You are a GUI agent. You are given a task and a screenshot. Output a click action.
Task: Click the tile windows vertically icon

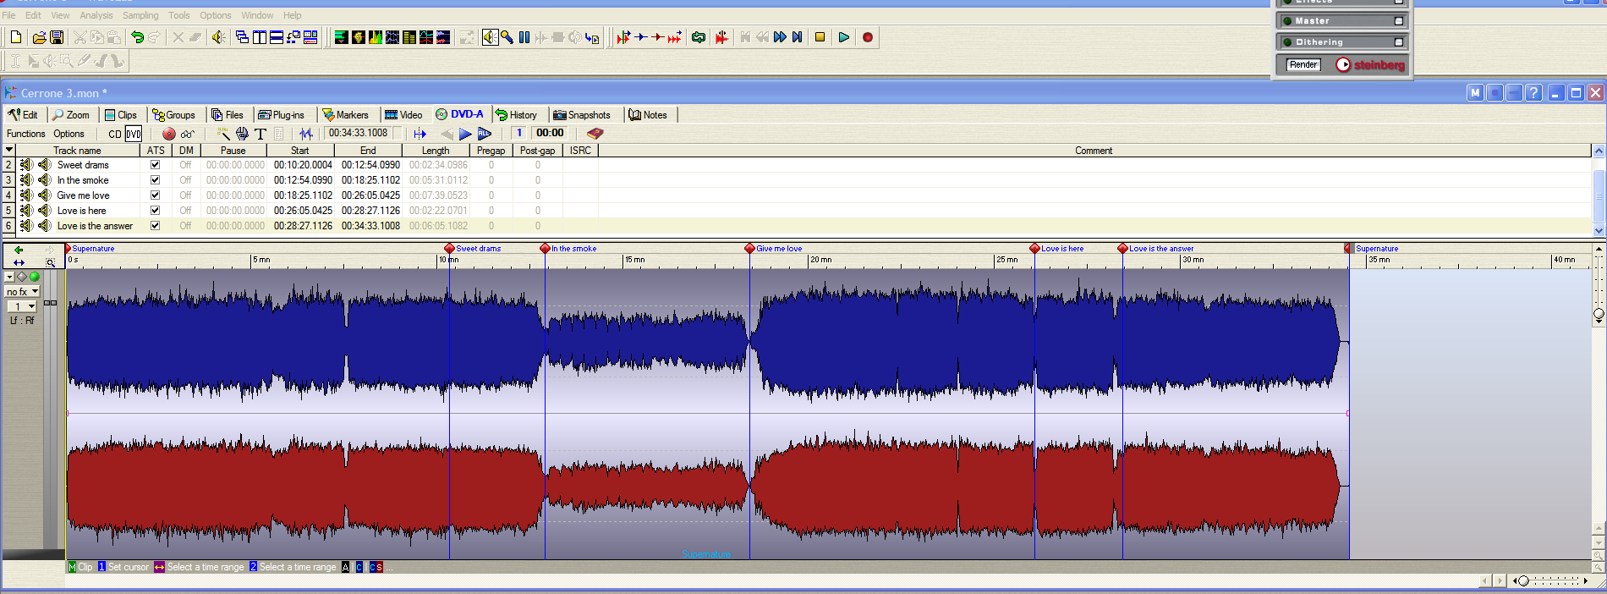[260, 37]
